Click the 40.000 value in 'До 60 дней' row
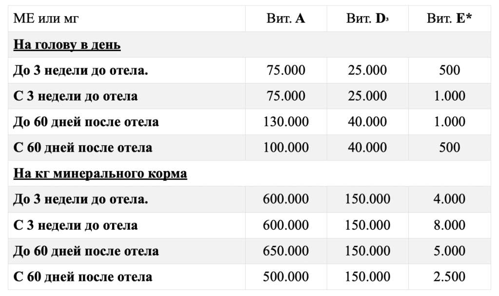This screenshot has height=296, width=499. tap(367, 122)
